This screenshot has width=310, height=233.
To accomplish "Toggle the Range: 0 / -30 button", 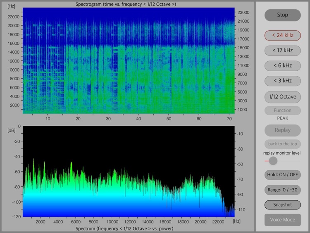I will pos(283,190).
